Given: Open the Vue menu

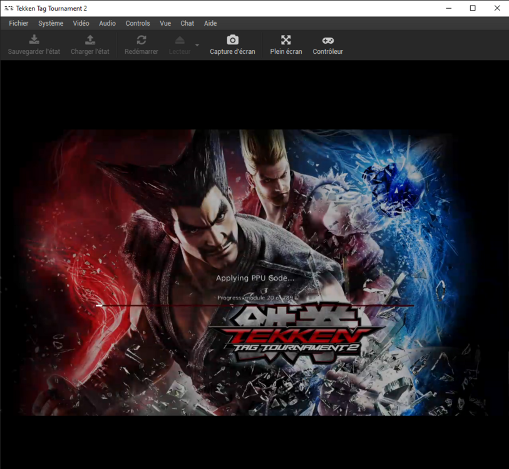Looking at the screenshot, I should click(165, 23).
